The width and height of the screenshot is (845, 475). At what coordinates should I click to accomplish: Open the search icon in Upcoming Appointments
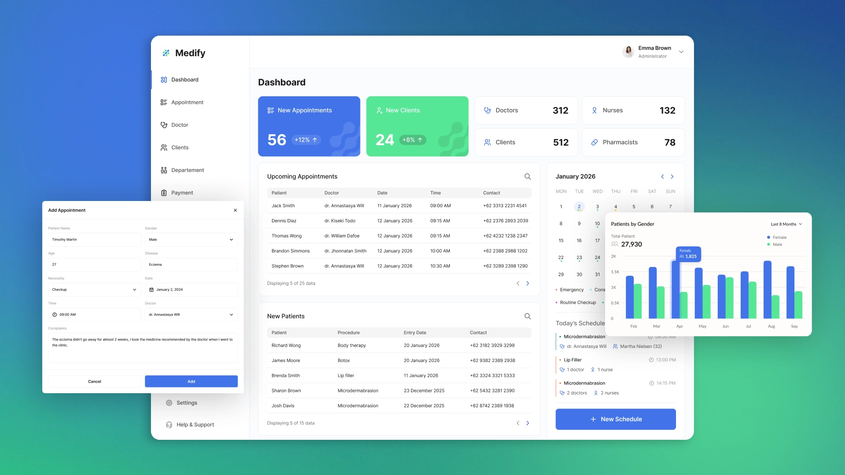(528, 176)
